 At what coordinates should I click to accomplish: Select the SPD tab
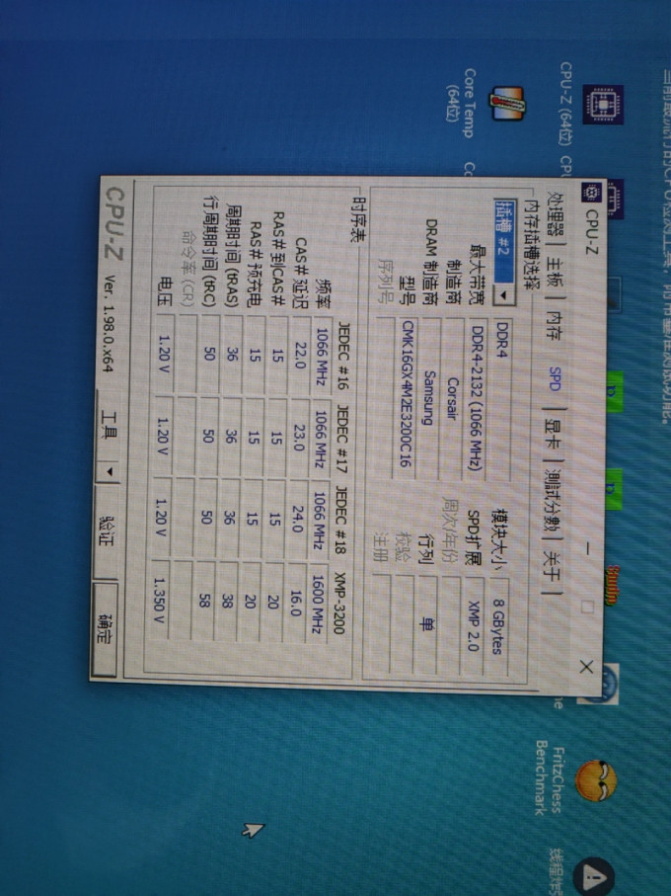[x=554, y=379]
